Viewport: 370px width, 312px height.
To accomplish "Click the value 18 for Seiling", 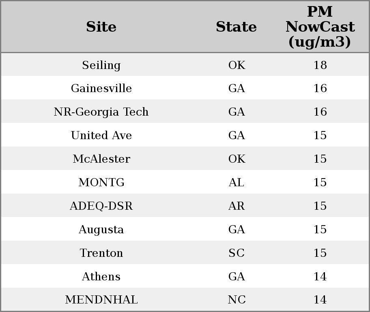I will (320, 65).
